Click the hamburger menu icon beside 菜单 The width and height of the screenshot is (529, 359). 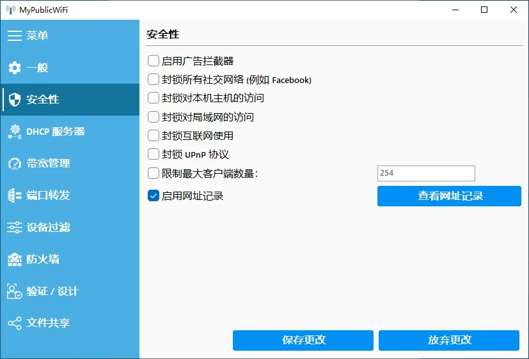pyautogui.click(x=14, y=36)
